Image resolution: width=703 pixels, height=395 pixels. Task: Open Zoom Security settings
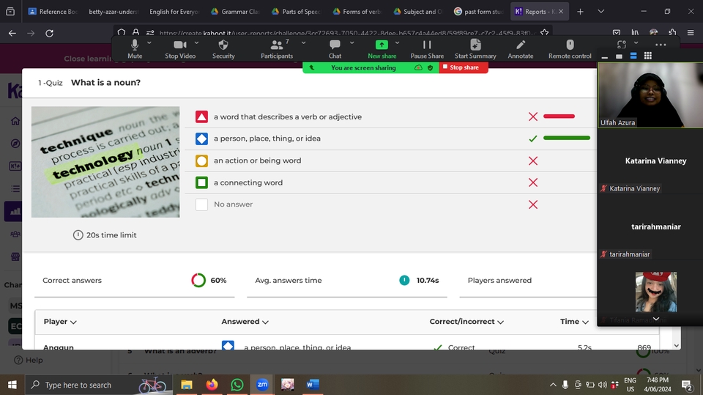coord(223,49)
